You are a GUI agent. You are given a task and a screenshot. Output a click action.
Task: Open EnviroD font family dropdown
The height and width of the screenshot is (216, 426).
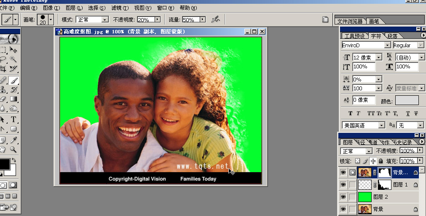[388, 45]
